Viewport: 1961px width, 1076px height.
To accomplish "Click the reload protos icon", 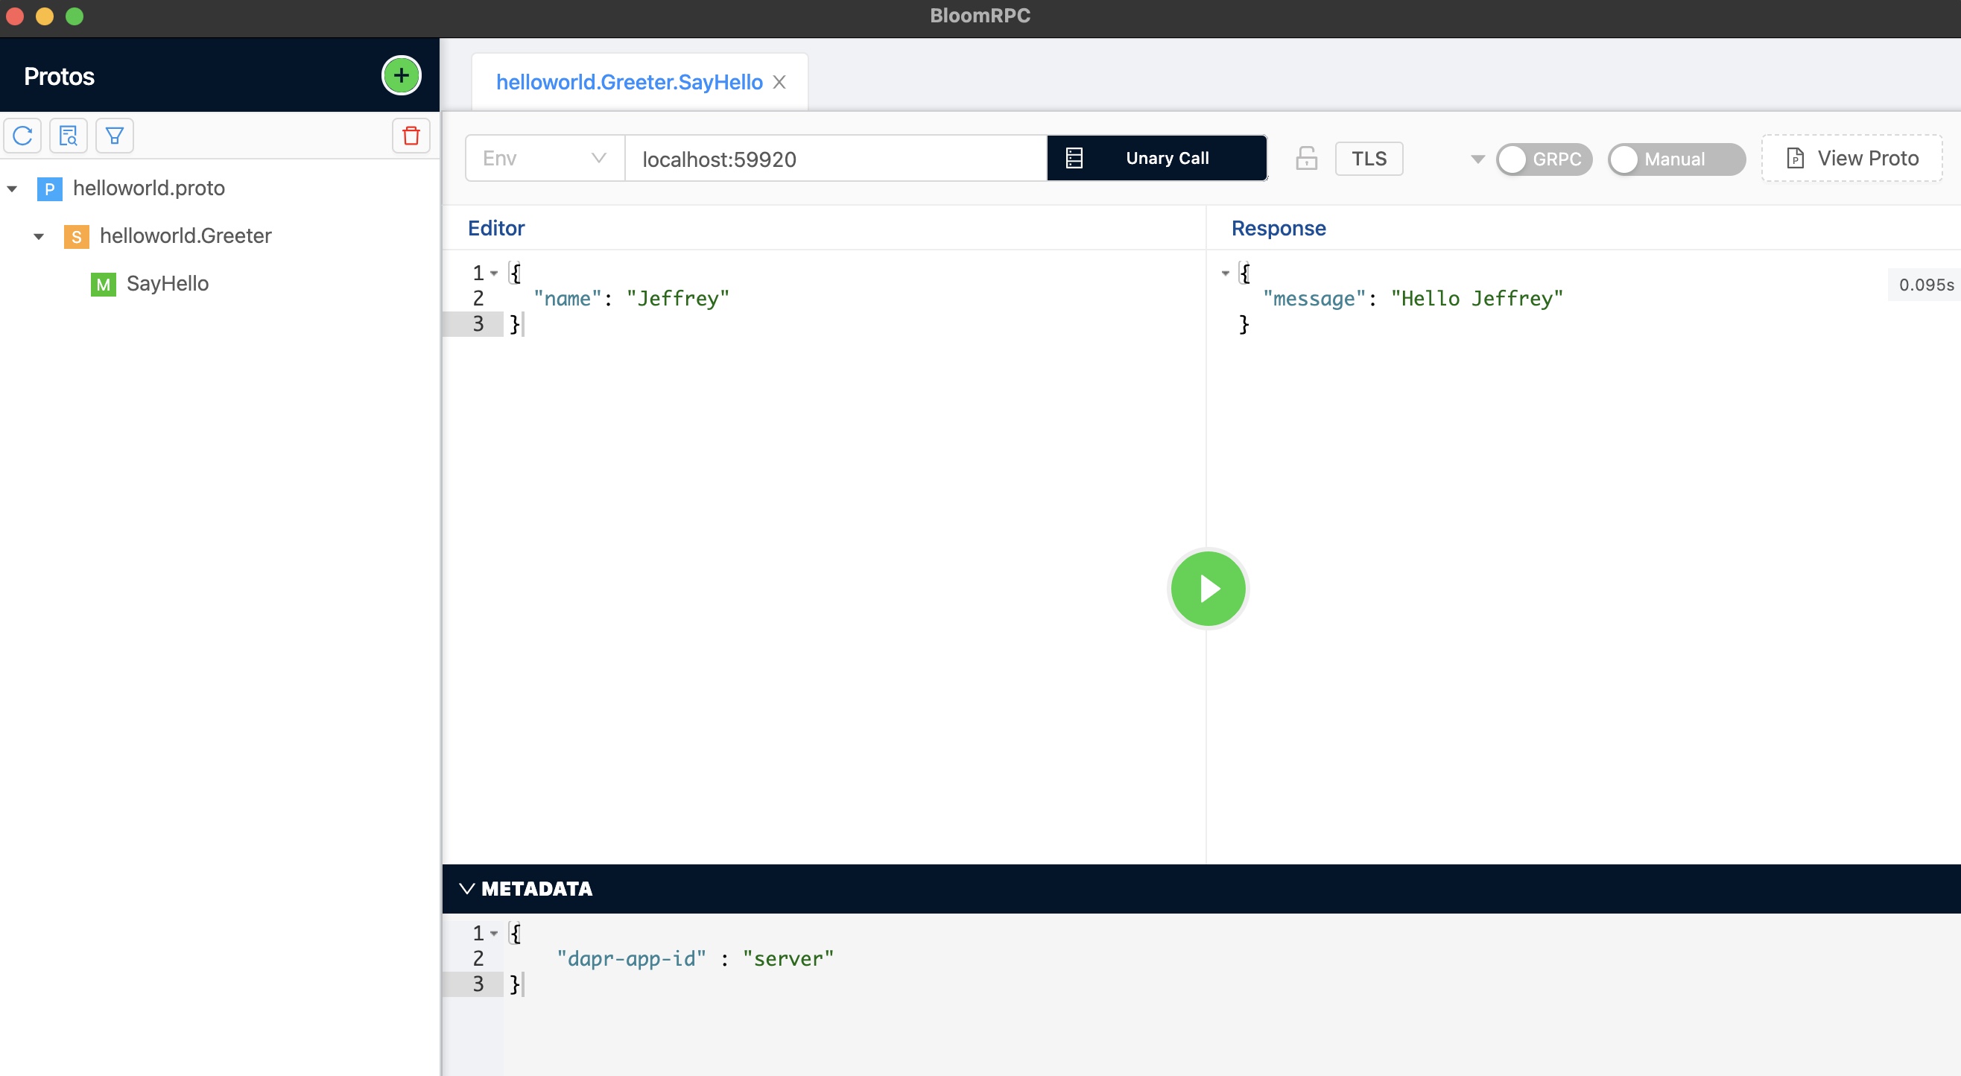I will pos(23,136).
